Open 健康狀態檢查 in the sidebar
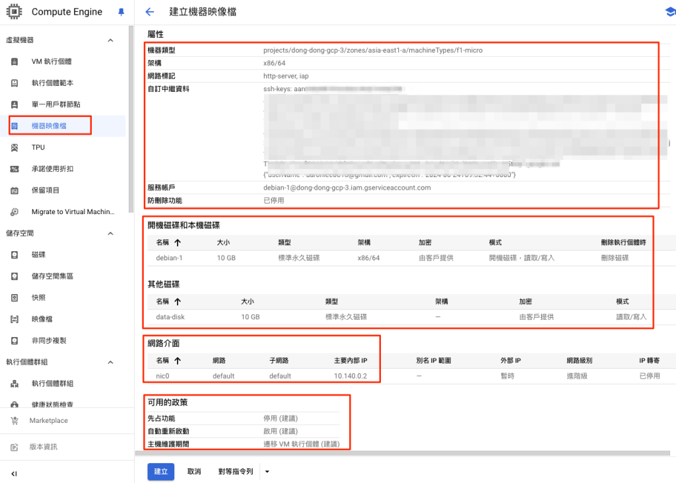The image size is (676, 483). pyautogui.click(x=53, y=404)
